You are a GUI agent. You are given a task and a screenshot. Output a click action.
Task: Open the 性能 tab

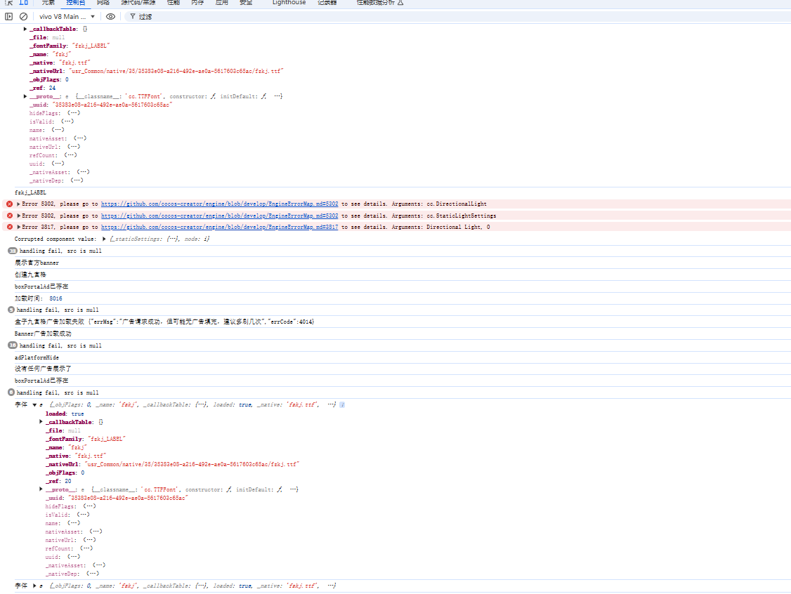point(174,3)
